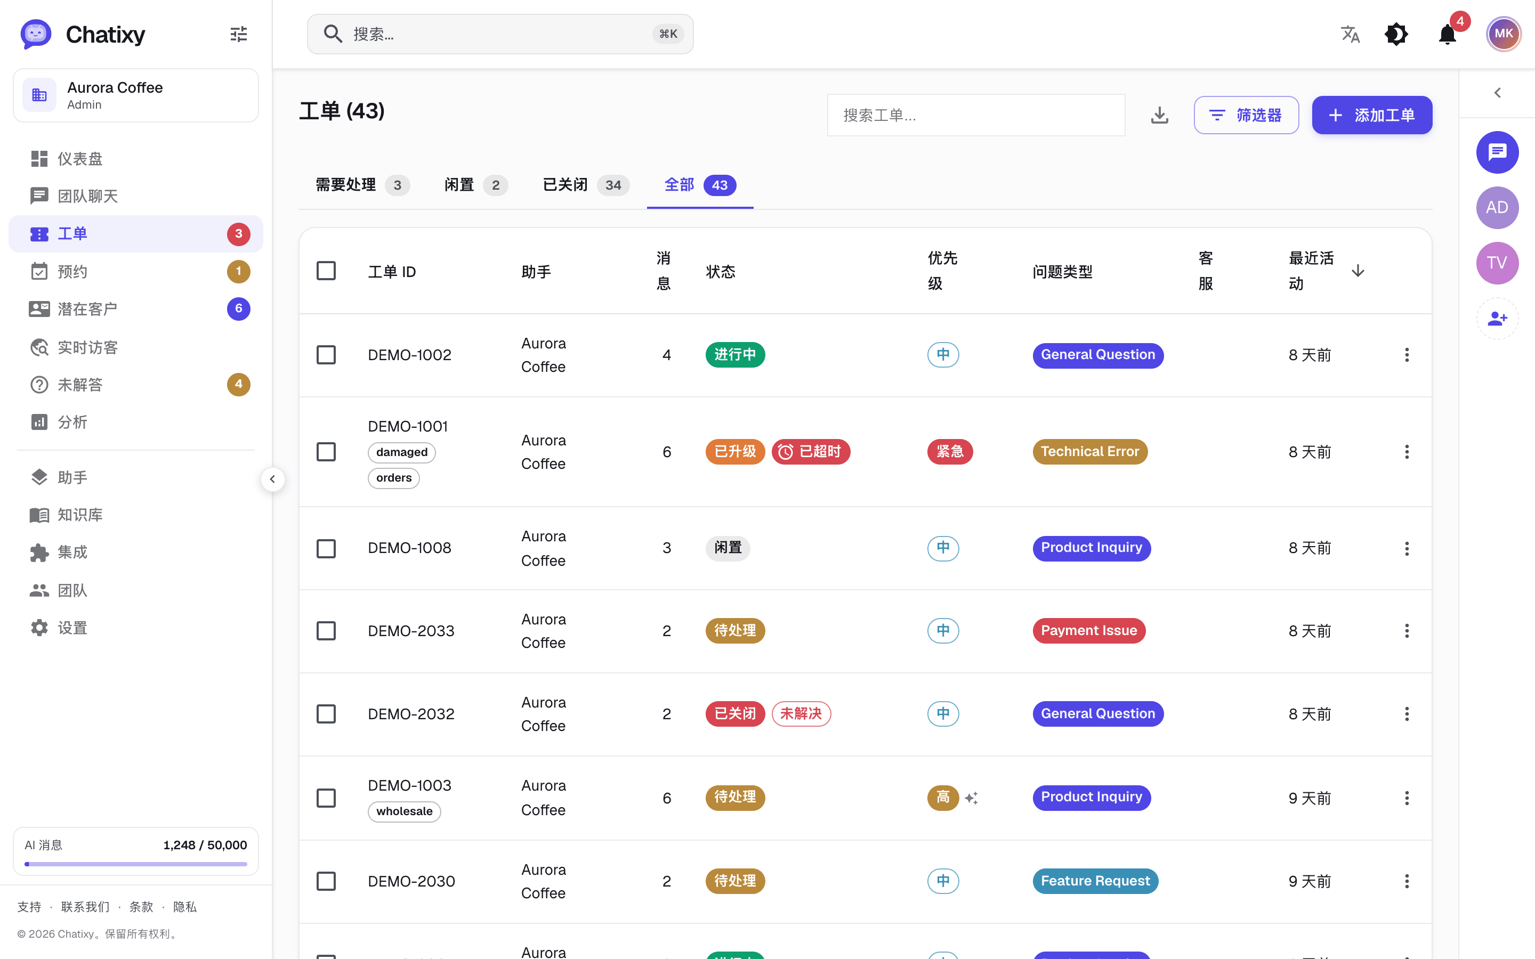1535x959 pixels.
Task: Open row actions for DEMO-2032
Action: click(1406, 713)
